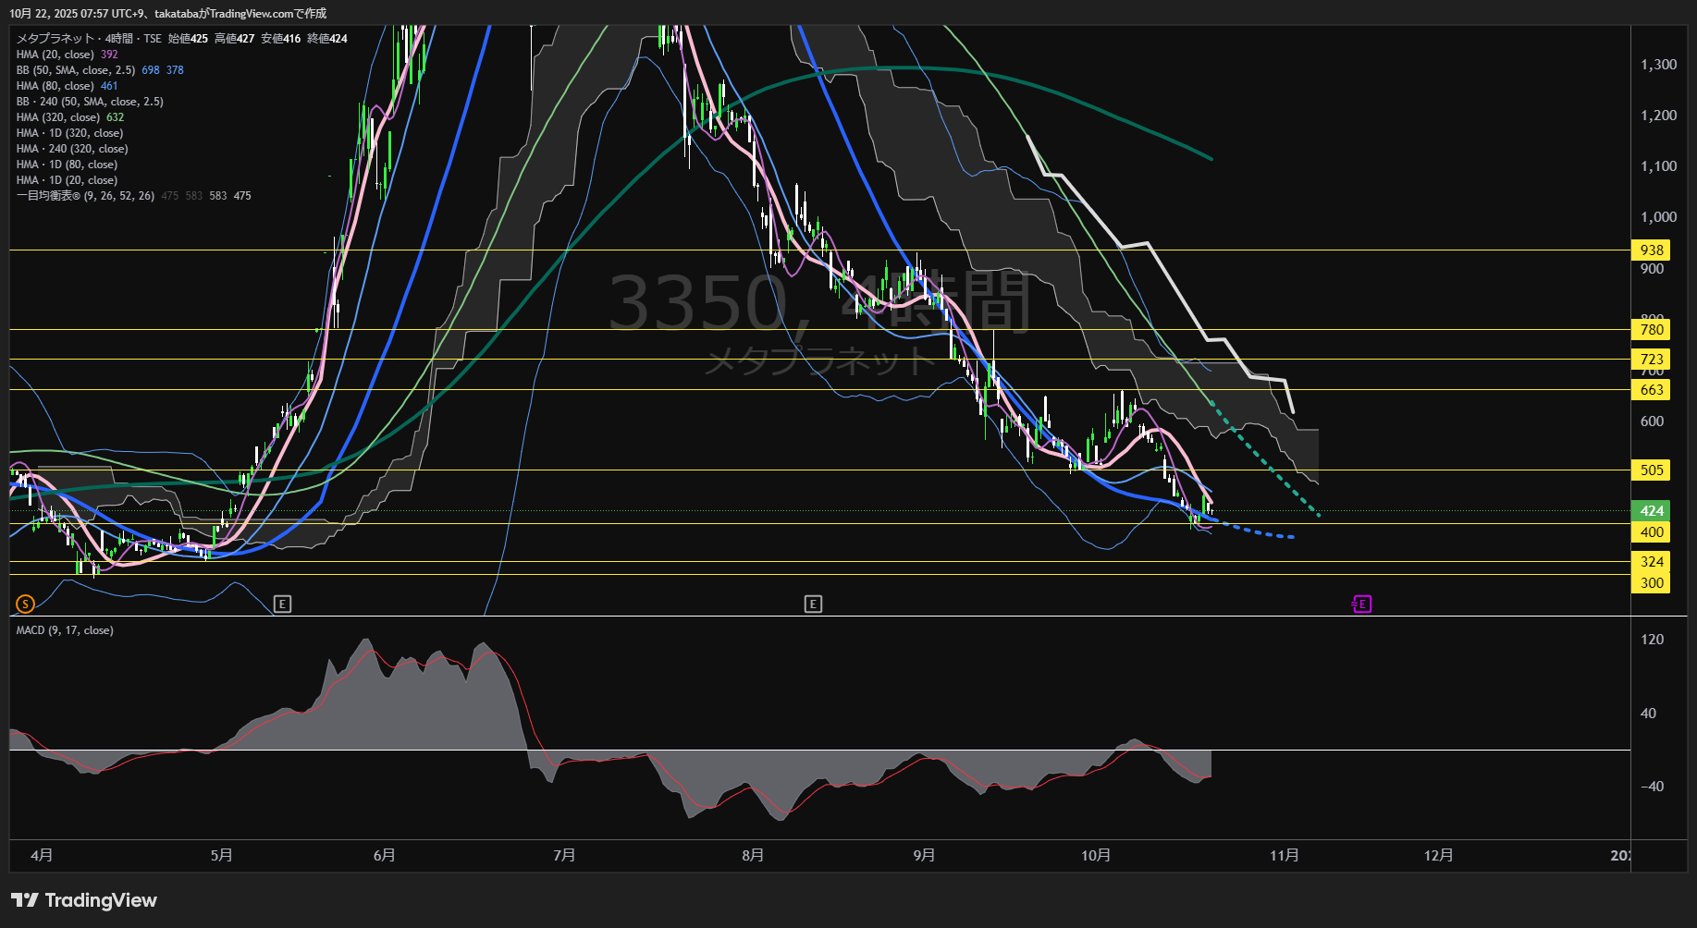
Task: Click the orange S split marker
Action: (x=25, y=604)
